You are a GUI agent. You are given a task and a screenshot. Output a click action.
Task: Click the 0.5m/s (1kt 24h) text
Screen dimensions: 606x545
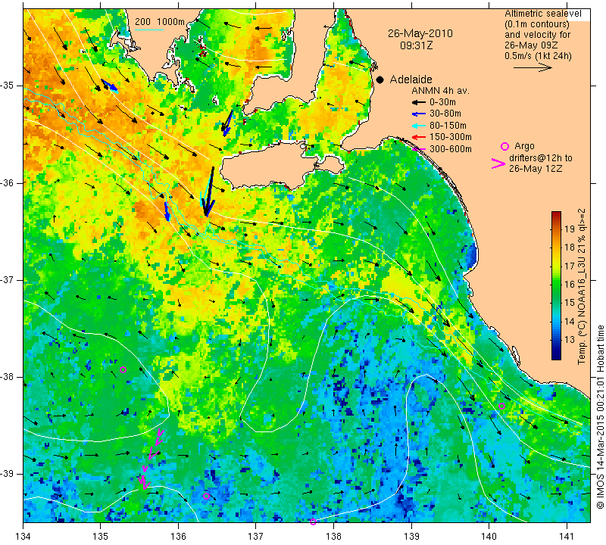point(538,55)
